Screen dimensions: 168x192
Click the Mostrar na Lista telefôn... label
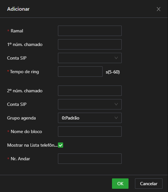coord(32,145)
